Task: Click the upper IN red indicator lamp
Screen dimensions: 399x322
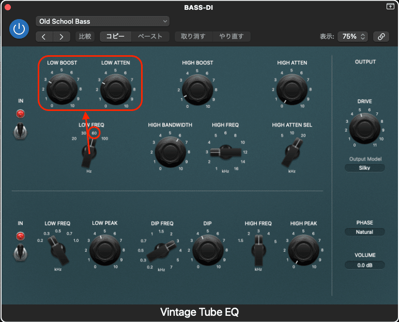Action: click(x=20, y=114)
